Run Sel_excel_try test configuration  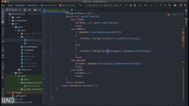click(126, 5)
